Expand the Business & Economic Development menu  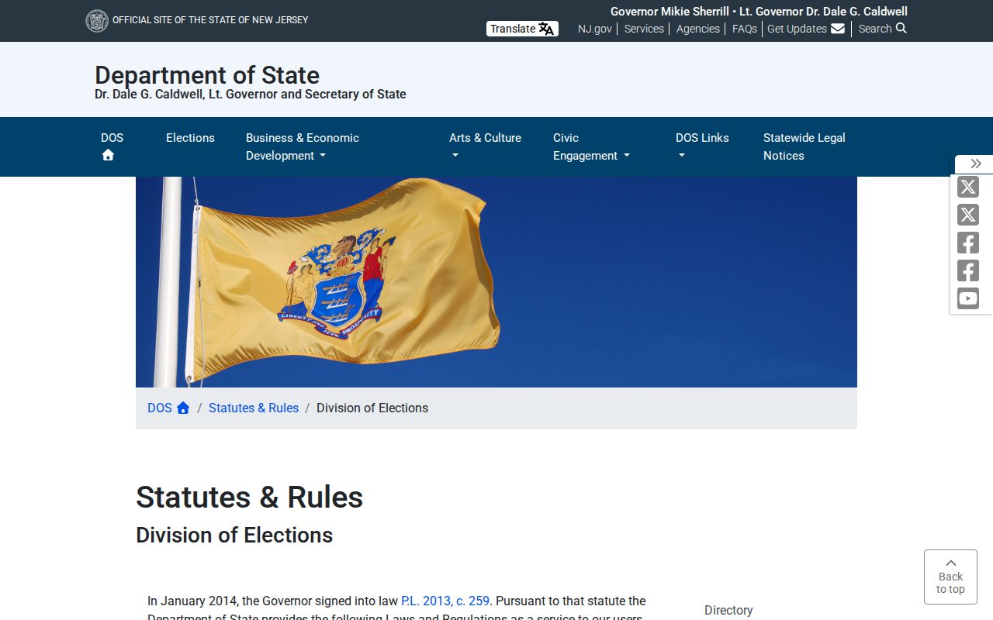coord(303,146)
